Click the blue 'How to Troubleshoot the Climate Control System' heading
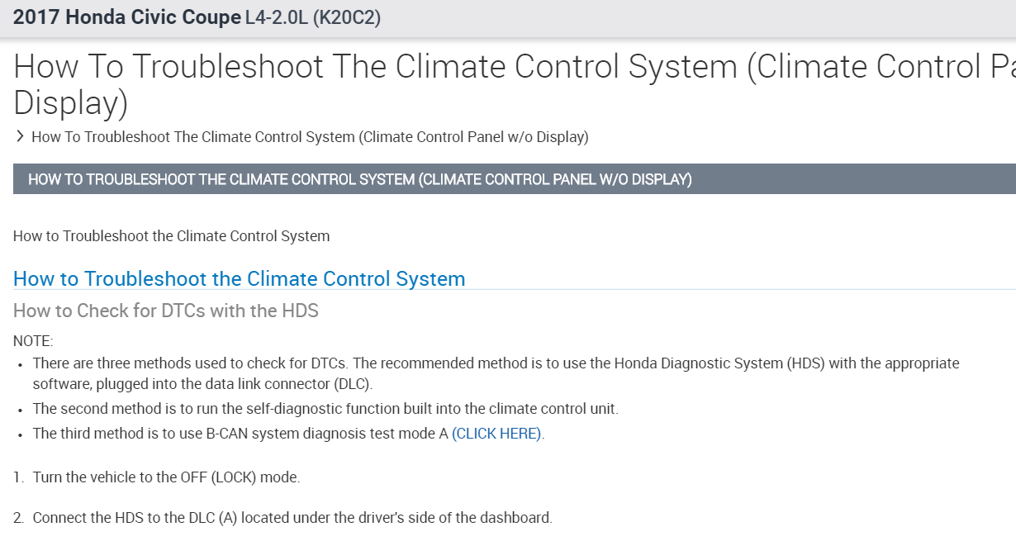Viewport: 1016px width, 541px height. (239, 279)
